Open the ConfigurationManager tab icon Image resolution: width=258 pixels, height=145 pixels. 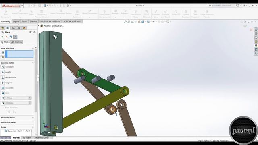click(13, 28)
